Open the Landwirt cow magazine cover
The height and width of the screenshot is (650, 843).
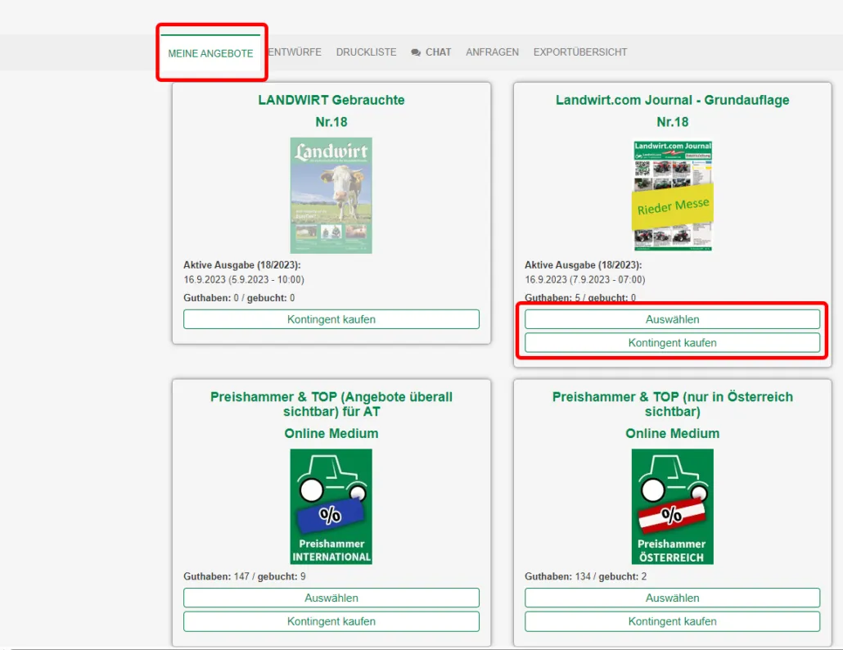click(x=331, y=195)
